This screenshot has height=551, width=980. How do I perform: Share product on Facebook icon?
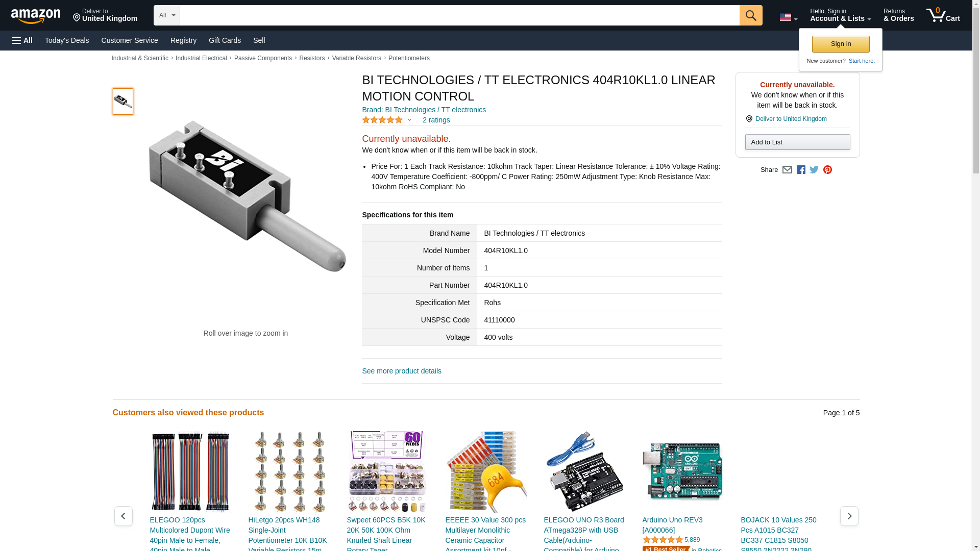[x=801, y=170]
